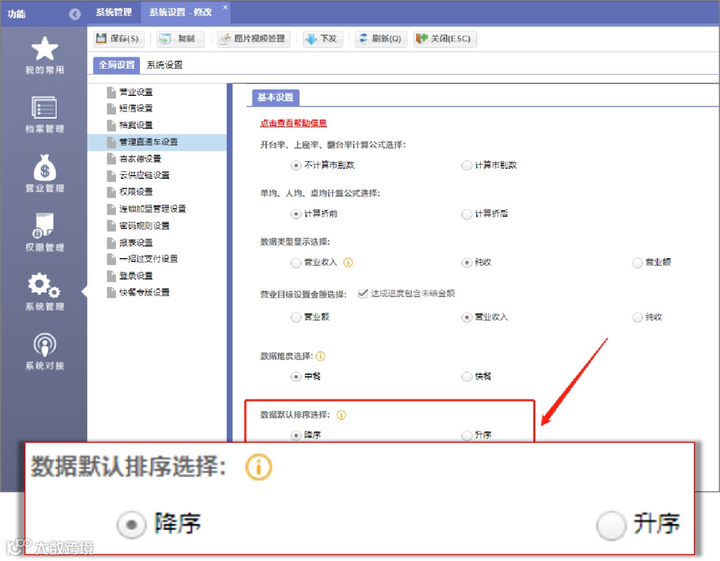720x561 pixels.
Task: Select 报表设置 in the settings tree
Action: pos(136,243)
